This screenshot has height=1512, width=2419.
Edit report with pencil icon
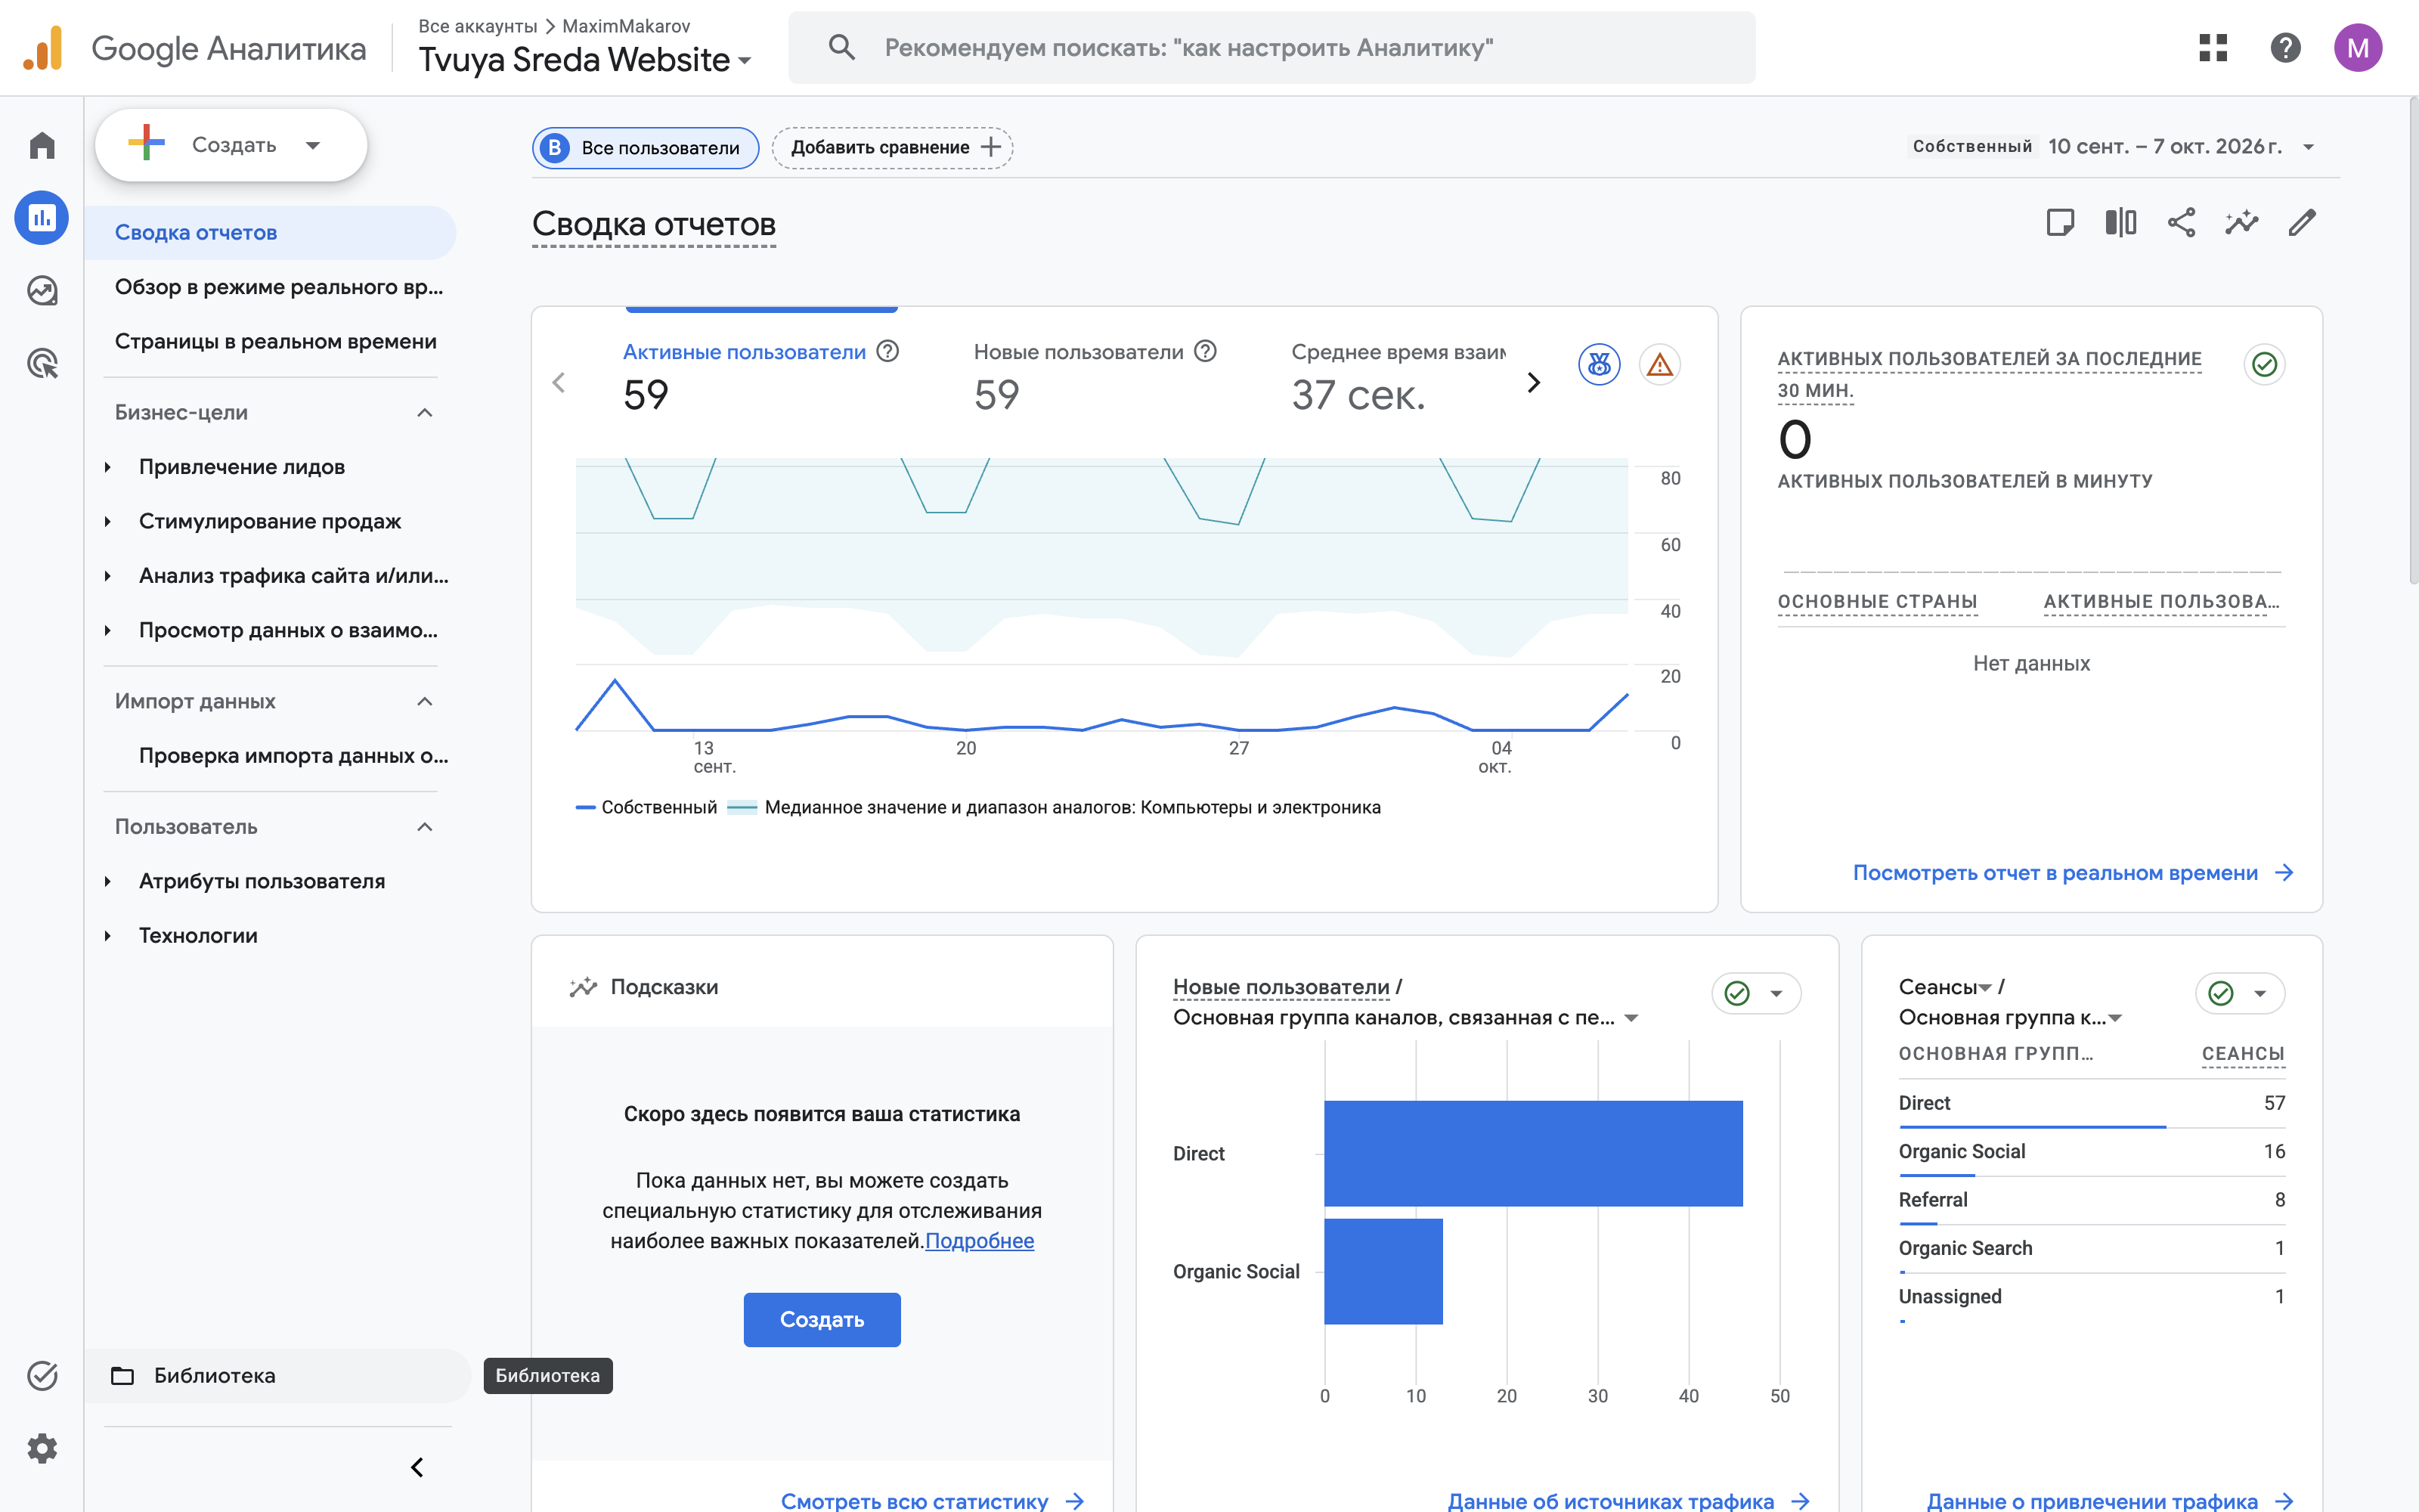coord(2302,222)
